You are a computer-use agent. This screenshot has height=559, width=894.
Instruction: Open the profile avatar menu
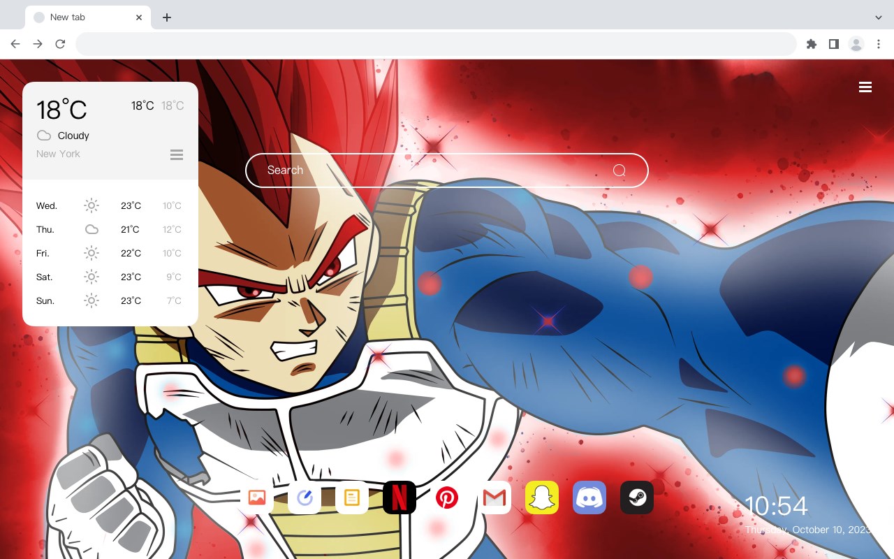click(x=856, y=44)
